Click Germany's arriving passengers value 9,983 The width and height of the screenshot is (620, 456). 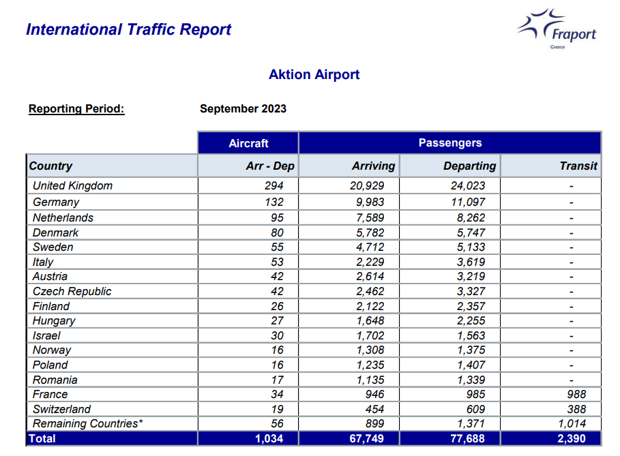370,202
